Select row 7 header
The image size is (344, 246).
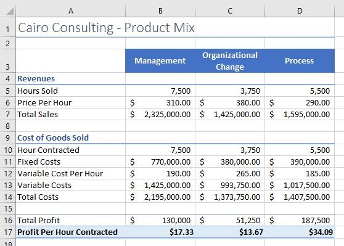(x=7, y=114)
